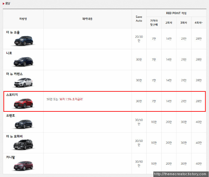Viewport: 209px width, 177px height.
Task: Click the RED POINT 적립 header
Action: pos(176,13)
